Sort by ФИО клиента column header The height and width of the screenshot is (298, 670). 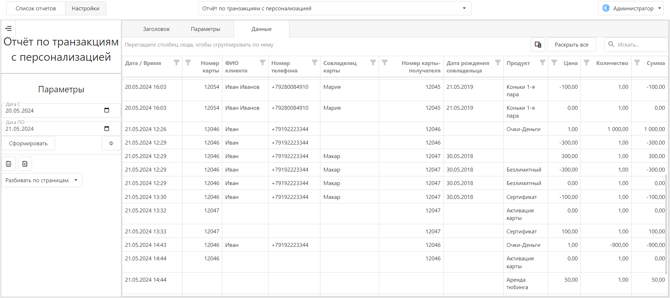click(x=236, y=67)
